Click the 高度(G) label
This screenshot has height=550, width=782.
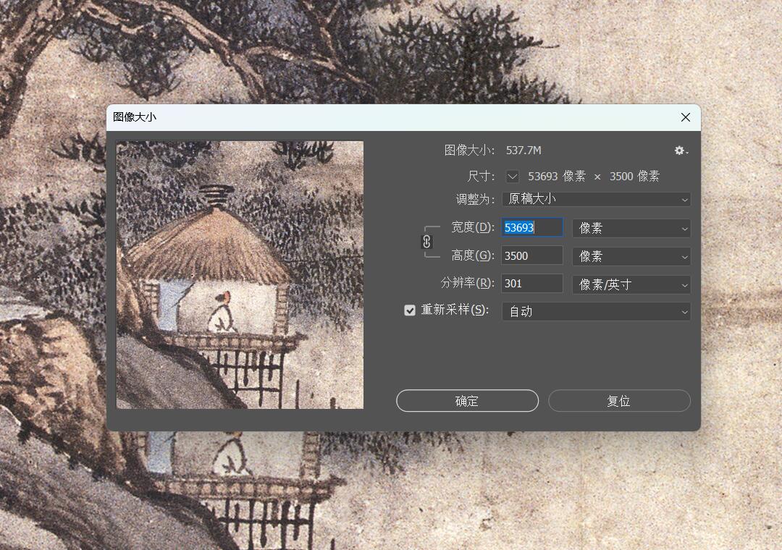tap(472, 255)
